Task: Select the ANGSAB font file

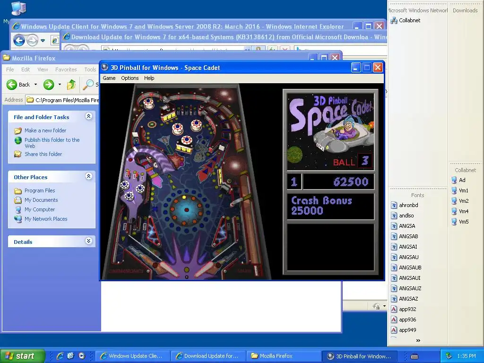Action: pos(405,236)
